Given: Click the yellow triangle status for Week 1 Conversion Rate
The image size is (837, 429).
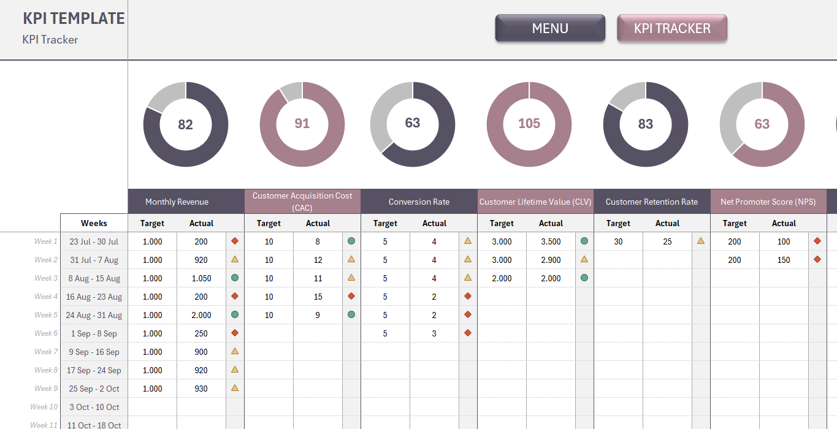Looking at the screenshot, I should click(467, 241).
